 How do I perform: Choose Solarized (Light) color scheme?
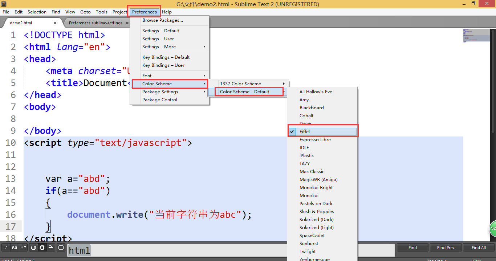point(322,228)
